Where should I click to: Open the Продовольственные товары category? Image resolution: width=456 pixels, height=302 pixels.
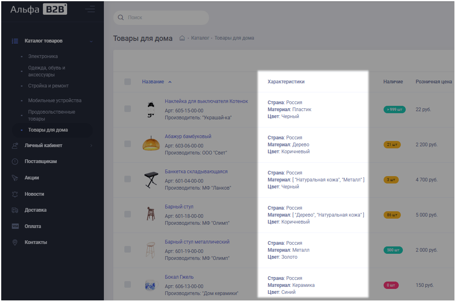[x=52, y=115]
